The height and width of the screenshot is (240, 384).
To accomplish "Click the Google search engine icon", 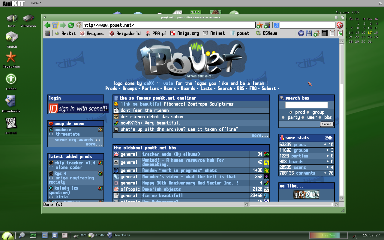I will point(277,25).
